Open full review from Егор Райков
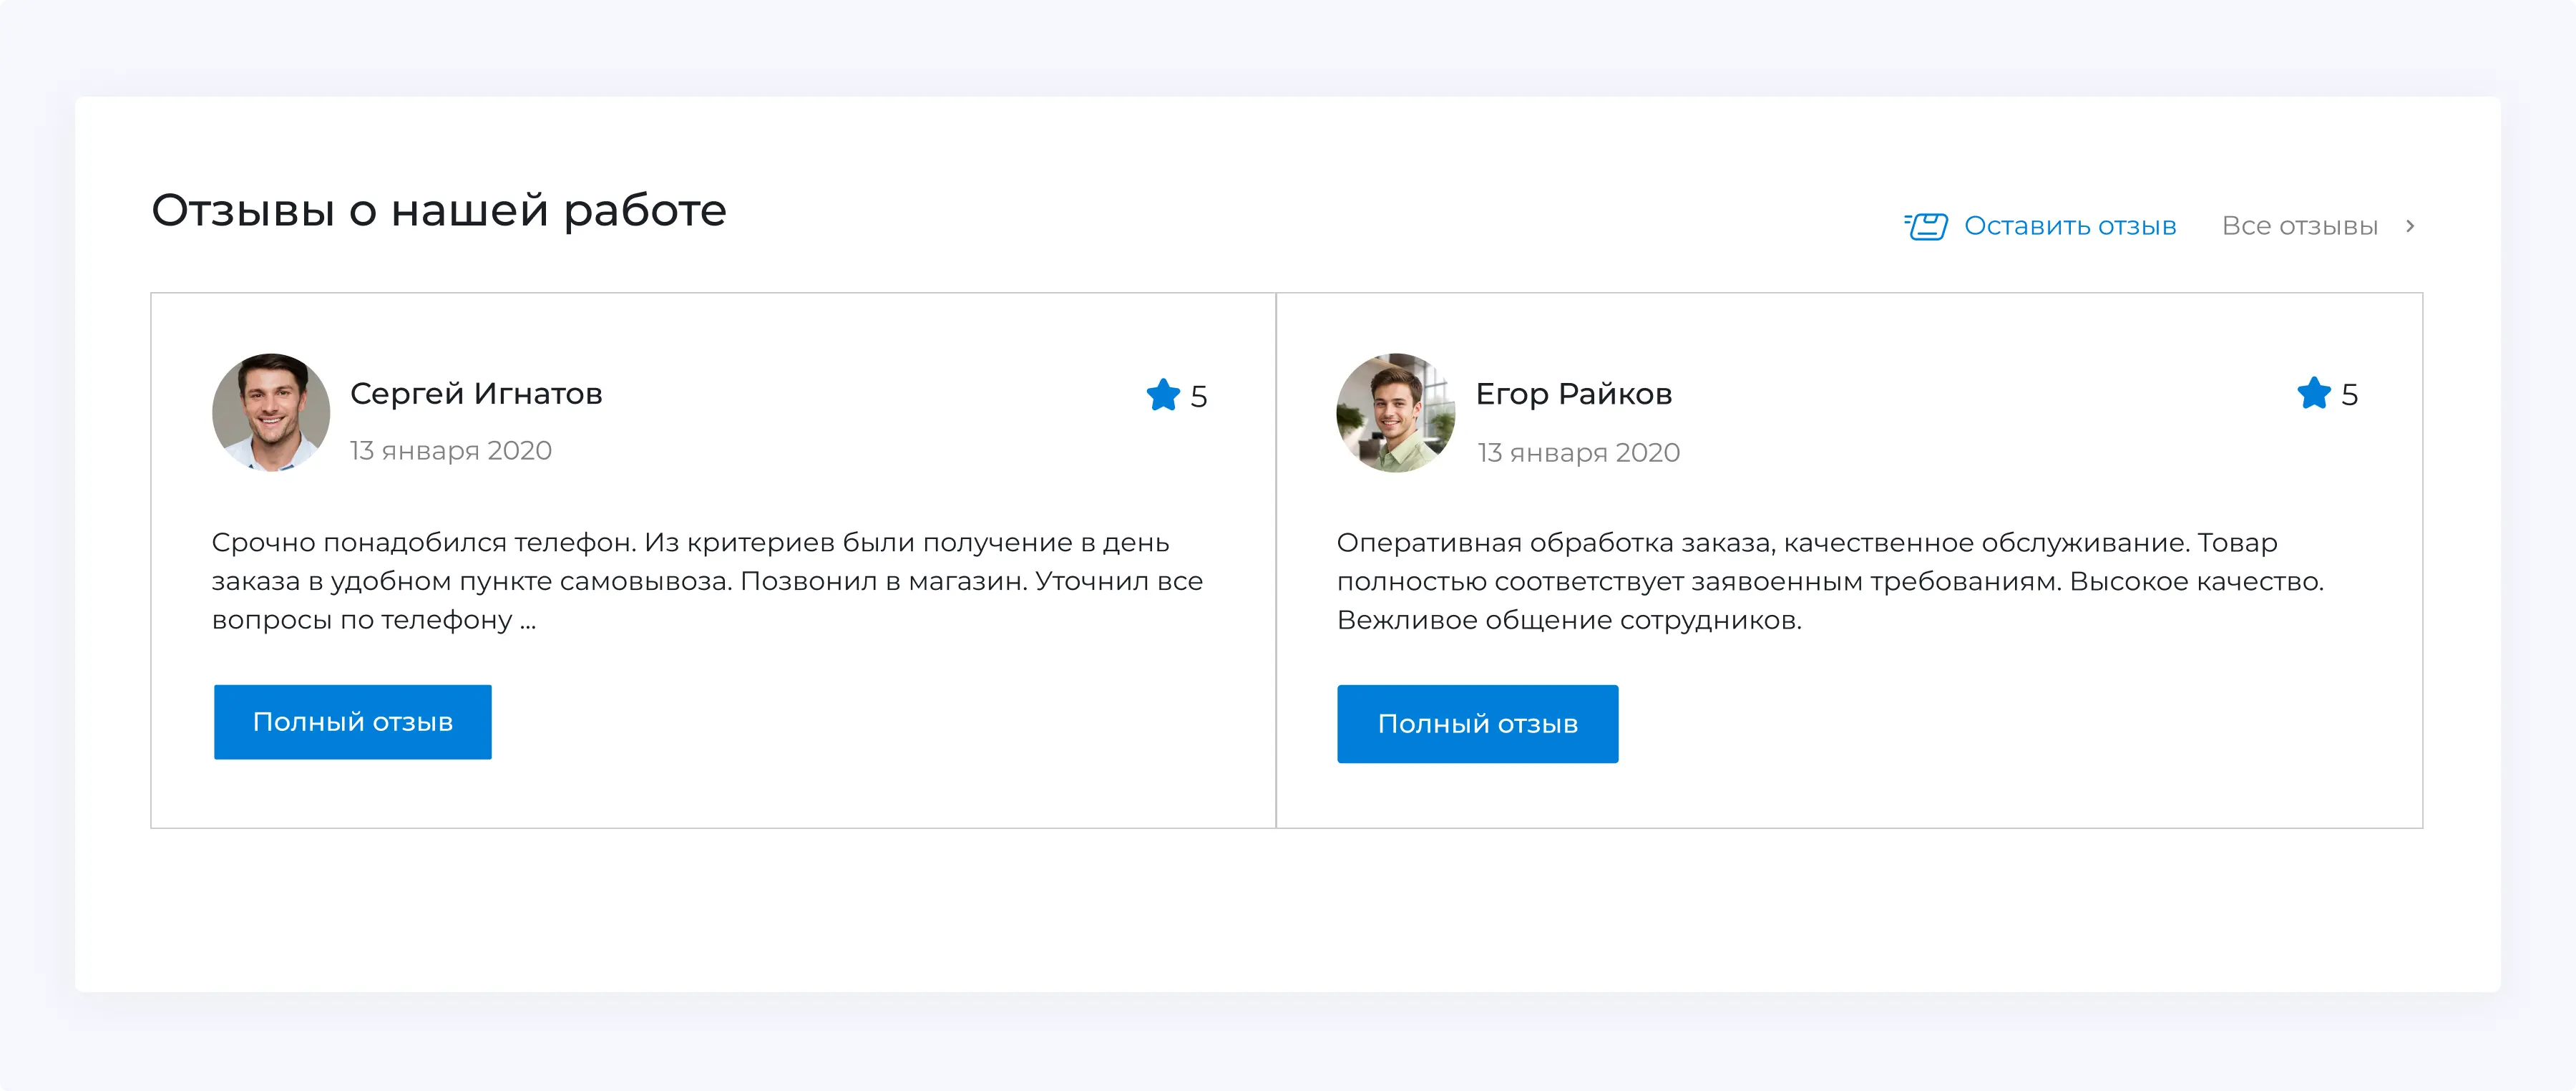This screenshot has height=1091, width=2576. [1478, 723]
